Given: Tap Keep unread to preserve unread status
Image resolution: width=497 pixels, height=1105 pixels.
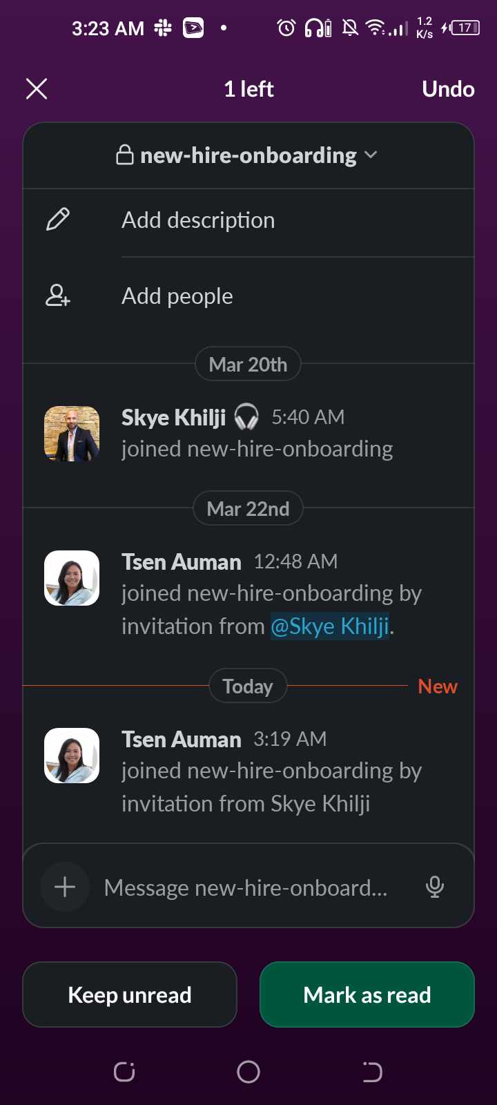Looking at the screenshot, I should 129,995.
